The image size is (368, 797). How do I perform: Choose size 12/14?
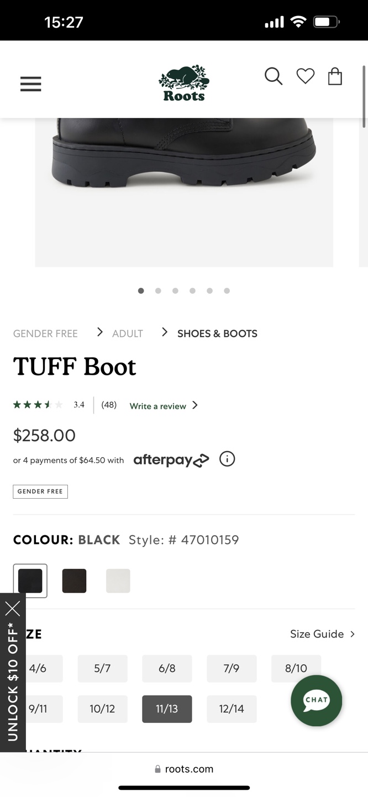232,708
